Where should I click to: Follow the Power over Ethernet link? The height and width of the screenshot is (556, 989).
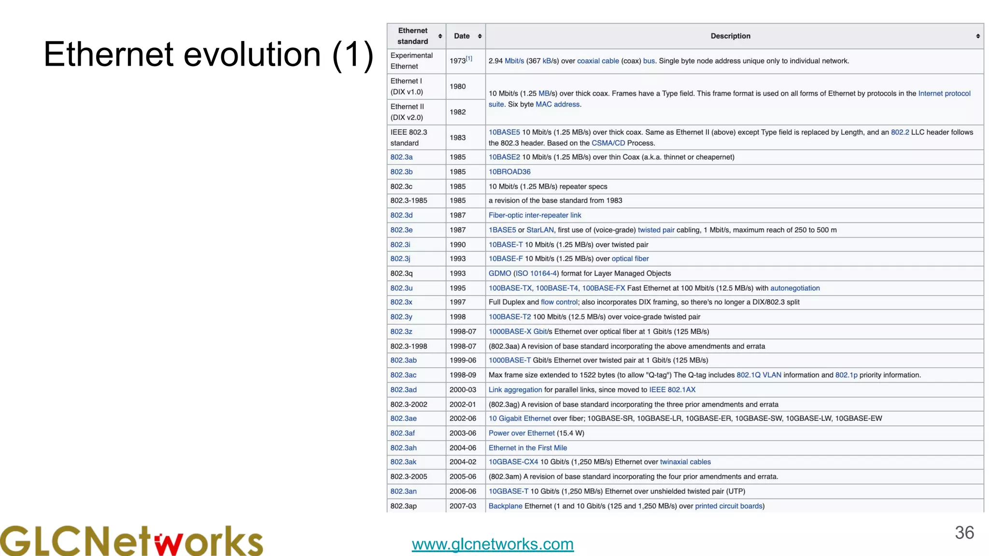pyautogui.click(x=522, y=433)
